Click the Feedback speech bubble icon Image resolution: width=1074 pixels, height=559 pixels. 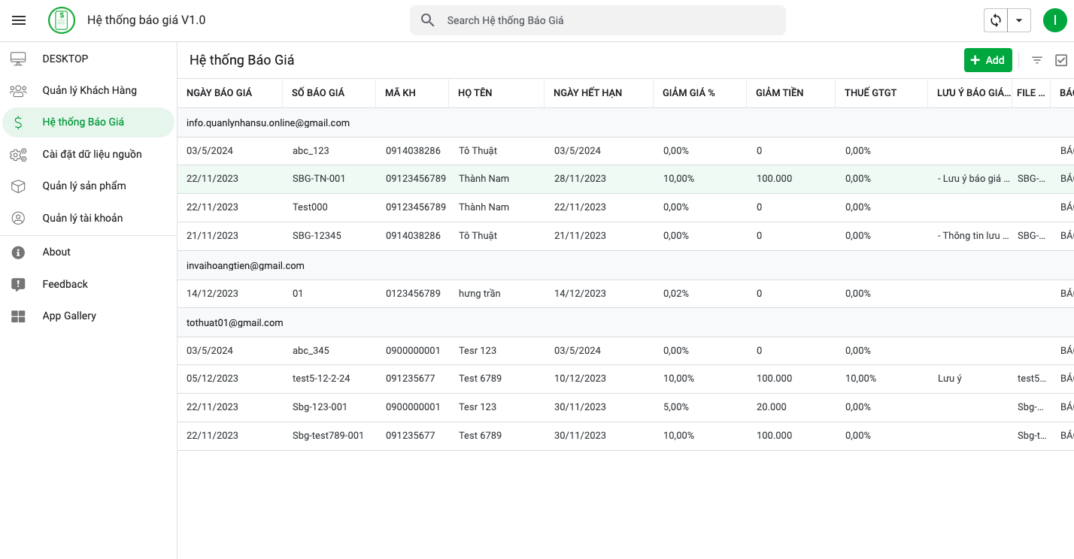click(18, 285)
